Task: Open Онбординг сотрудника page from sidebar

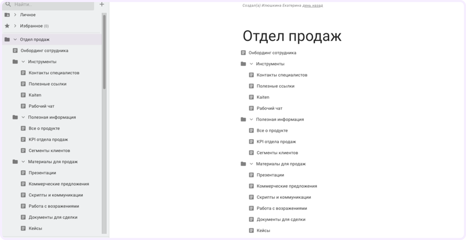Action: coord(44,51)
